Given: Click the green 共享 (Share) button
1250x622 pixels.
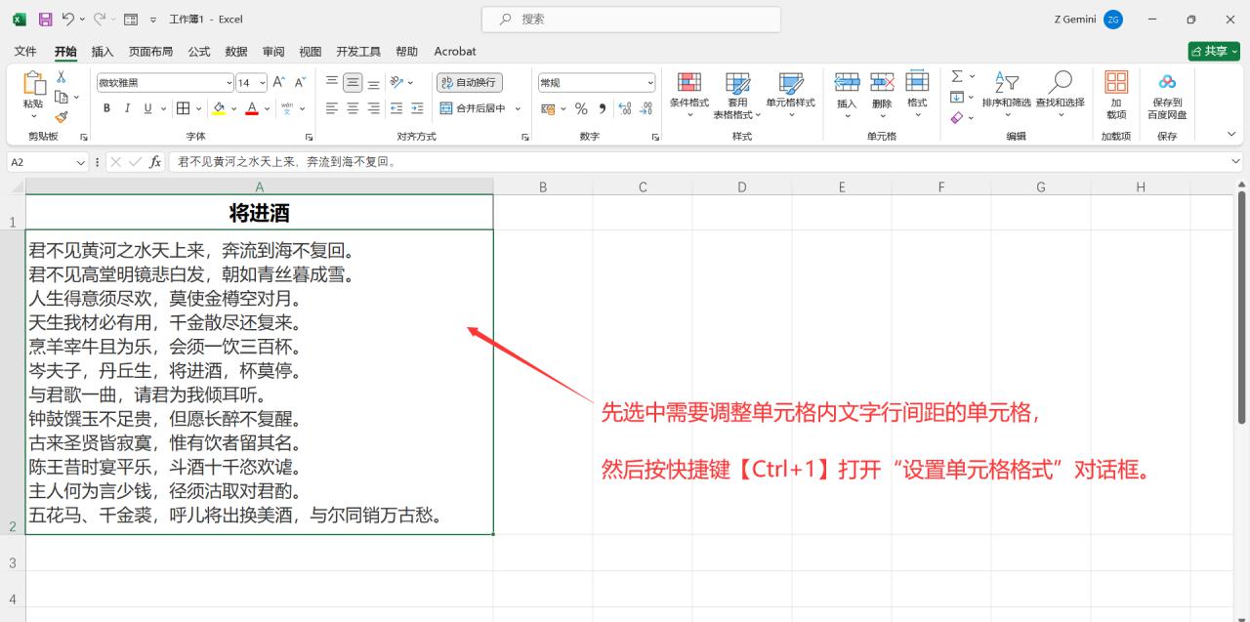Looking at the screenshot, I should [1214, 52].
